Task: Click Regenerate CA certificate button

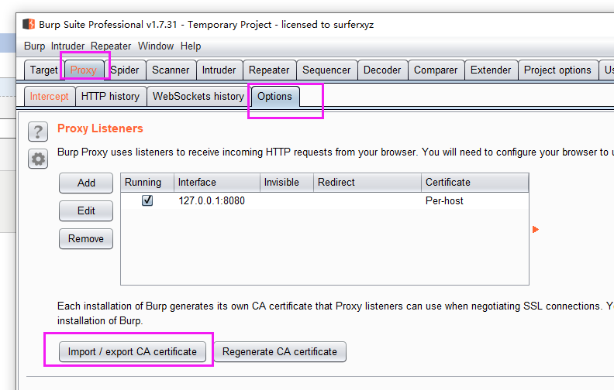Action: pos(280,352)
